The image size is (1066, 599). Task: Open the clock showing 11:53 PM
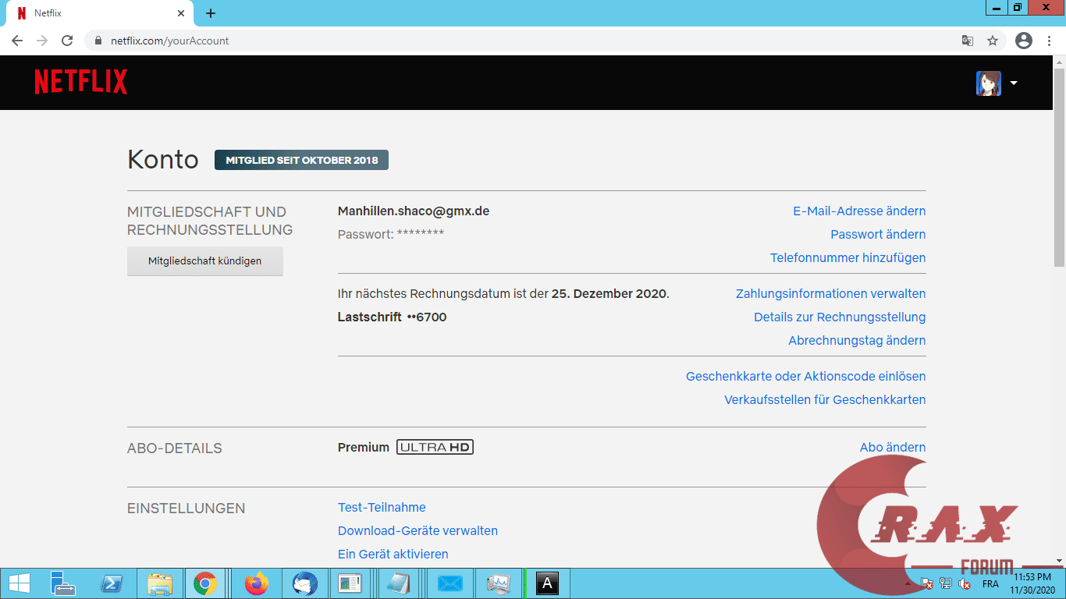[1032, 583]
